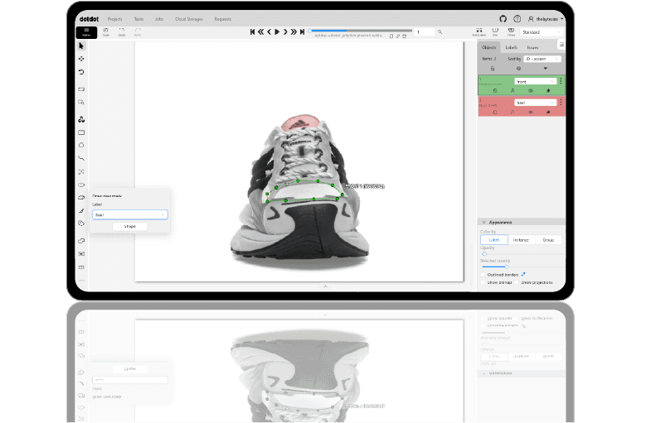The height and width of the screenshot is (423, 651).
Task: Click the frame number input field
Action: (425, 32)
